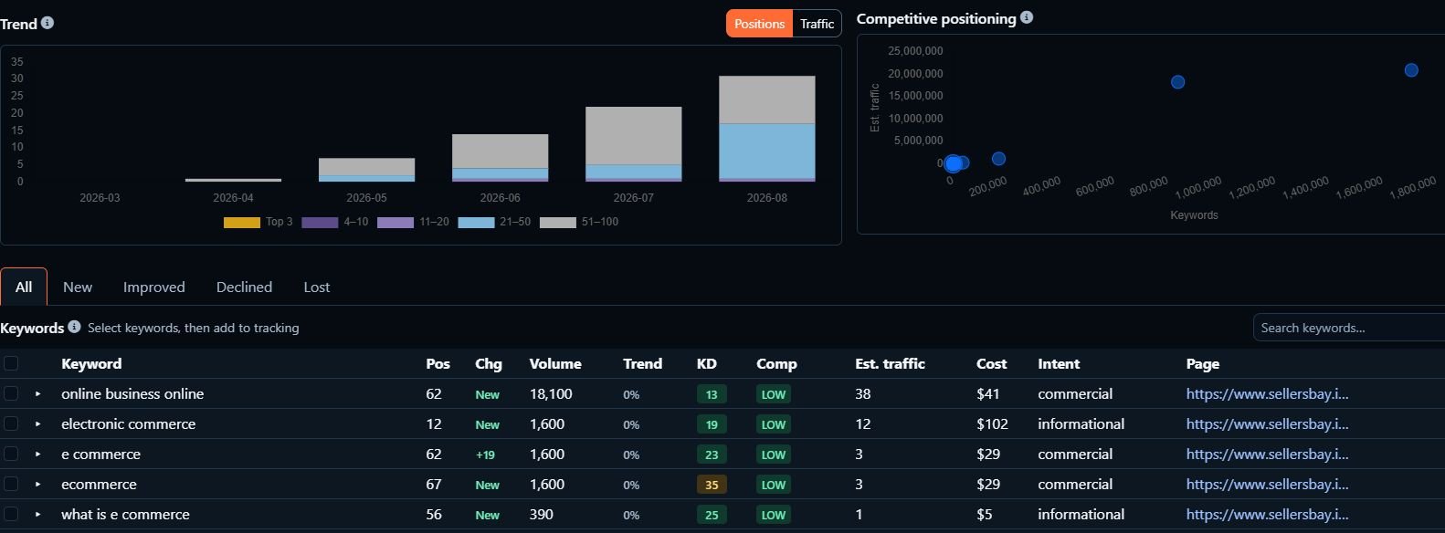
Task: Toggle the 21–50 legend swatch
Action: point(476,222)
